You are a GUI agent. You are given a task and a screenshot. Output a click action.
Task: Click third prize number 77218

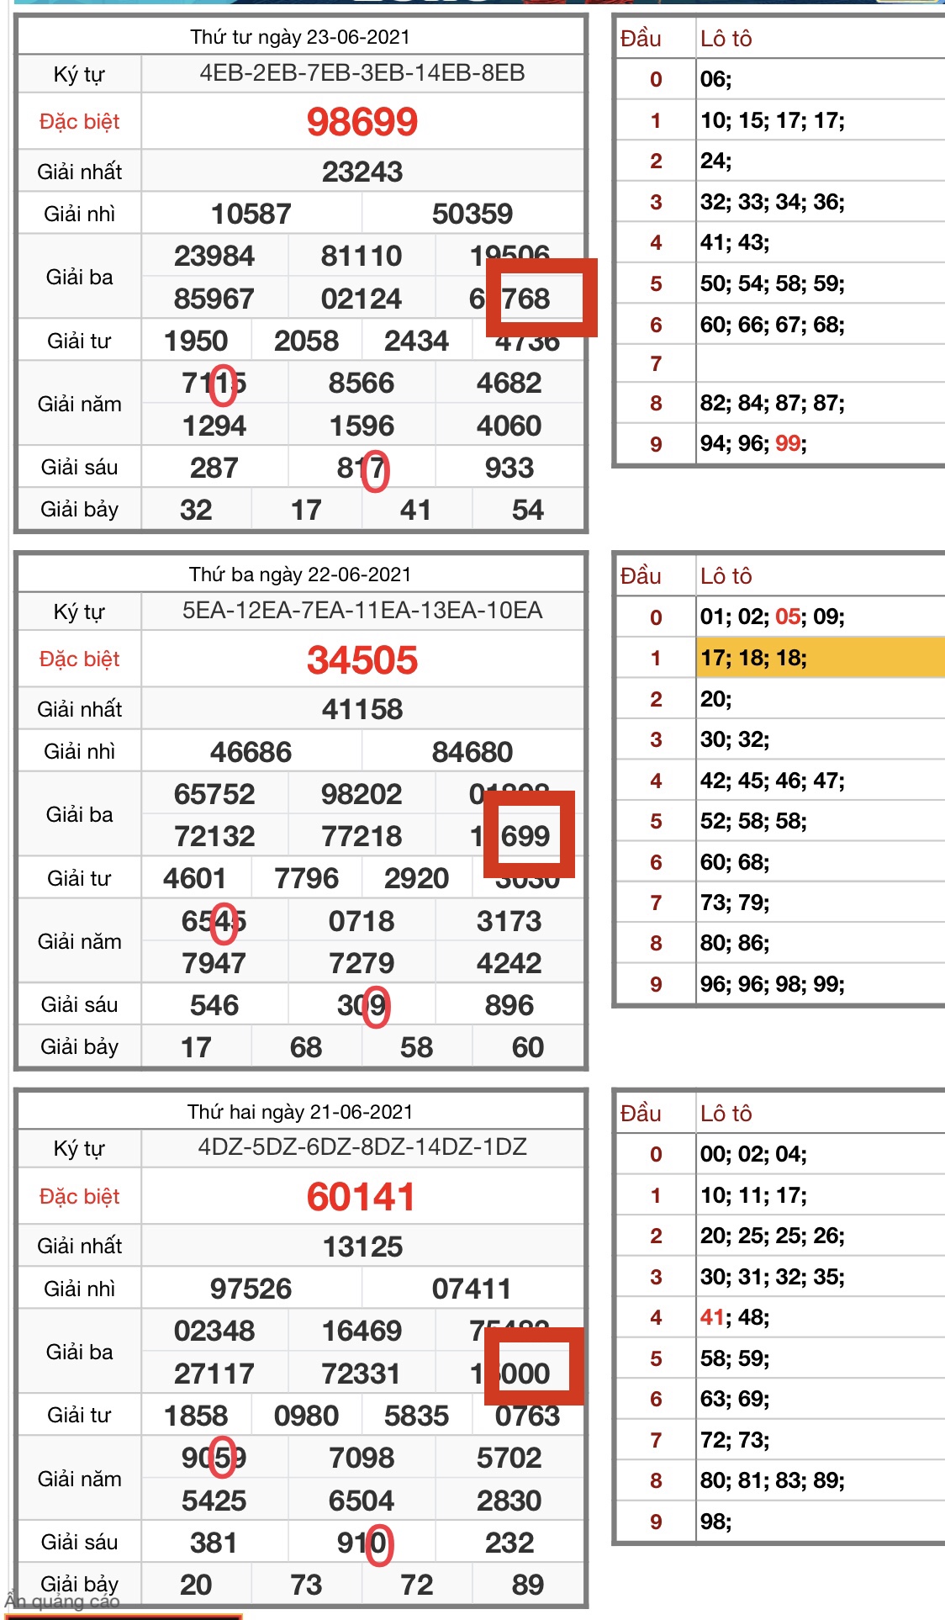tap(362, 836)
